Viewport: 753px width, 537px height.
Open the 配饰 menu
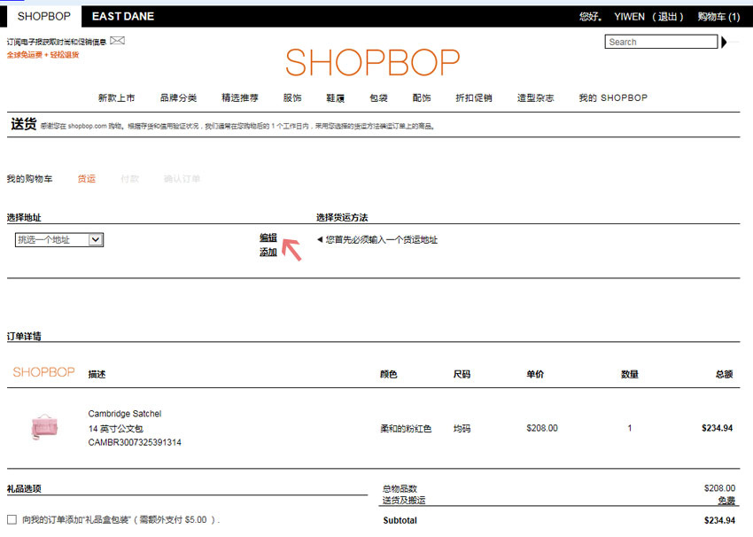coord(422,98)
